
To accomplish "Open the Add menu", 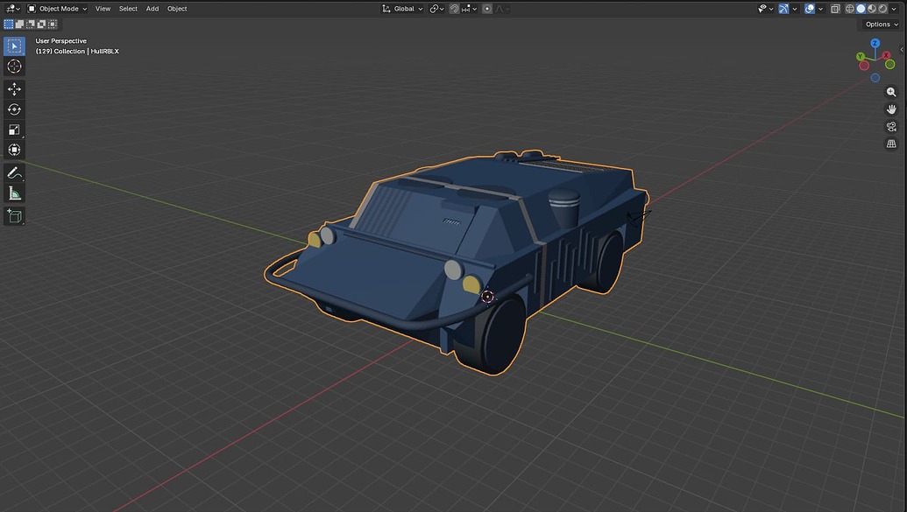I will coord(152,9).
